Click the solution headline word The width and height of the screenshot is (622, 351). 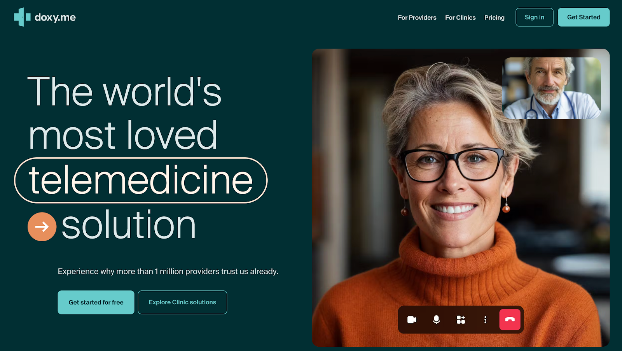[129, 225]
